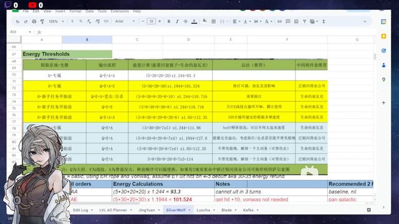Select row 70 header
Viewport: 399px width, 224px height.
[14, 75]
